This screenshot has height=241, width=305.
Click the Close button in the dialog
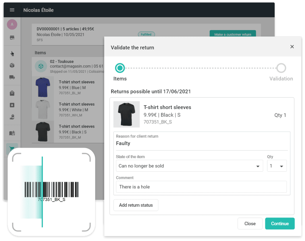pyautogui.click(x=250, y=224)
